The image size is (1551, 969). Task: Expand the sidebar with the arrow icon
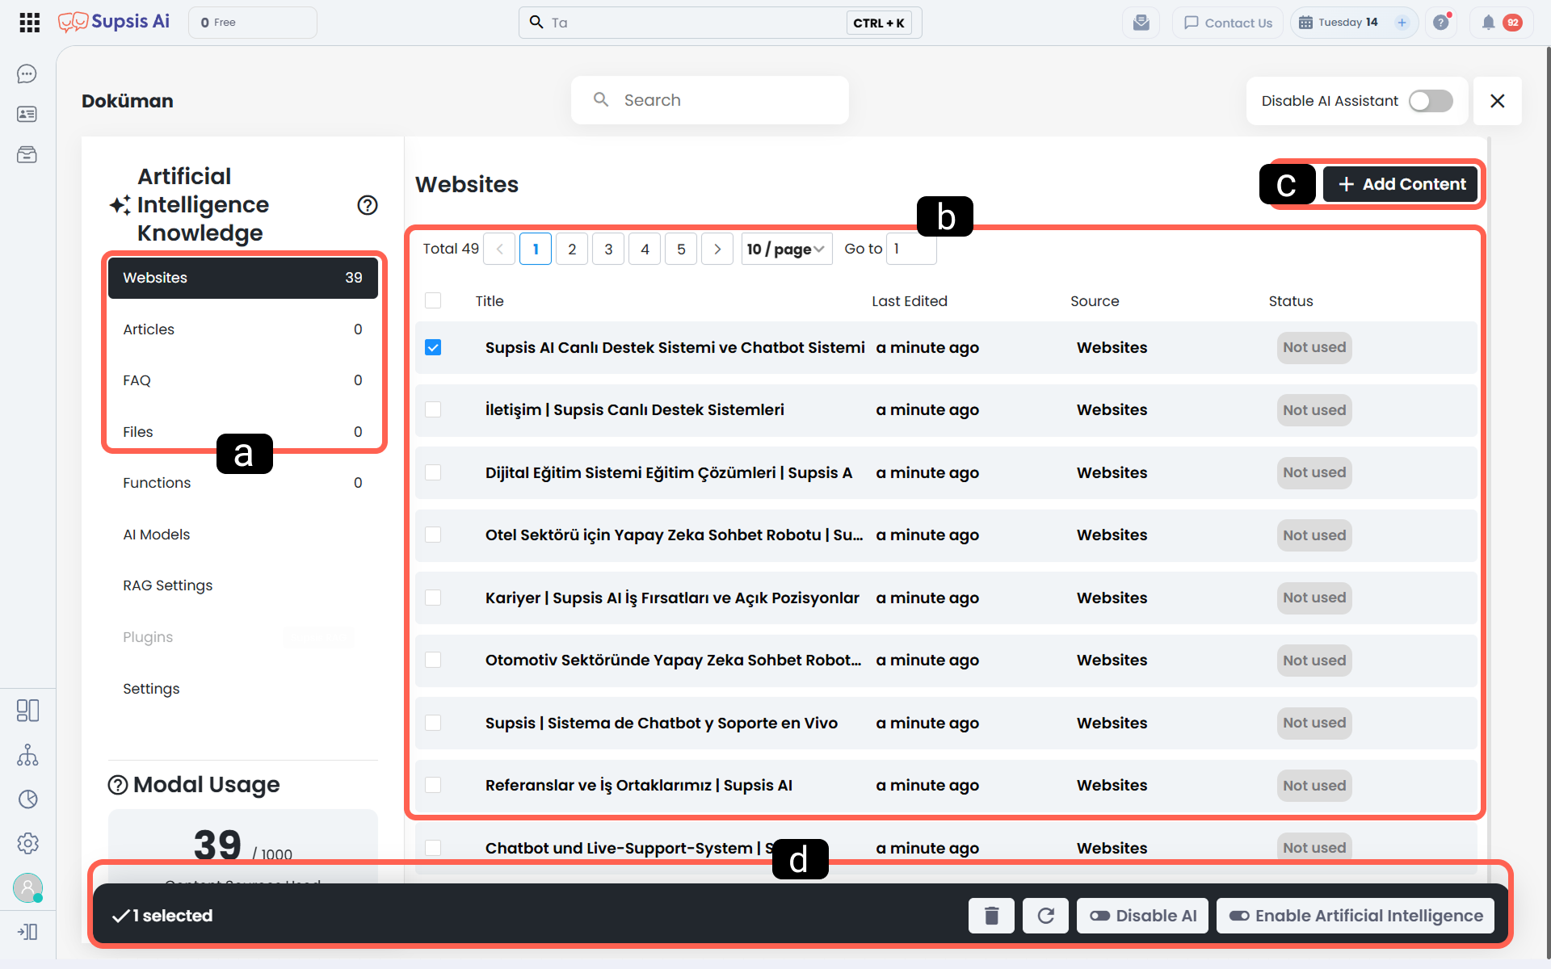[x=27, y=932]
